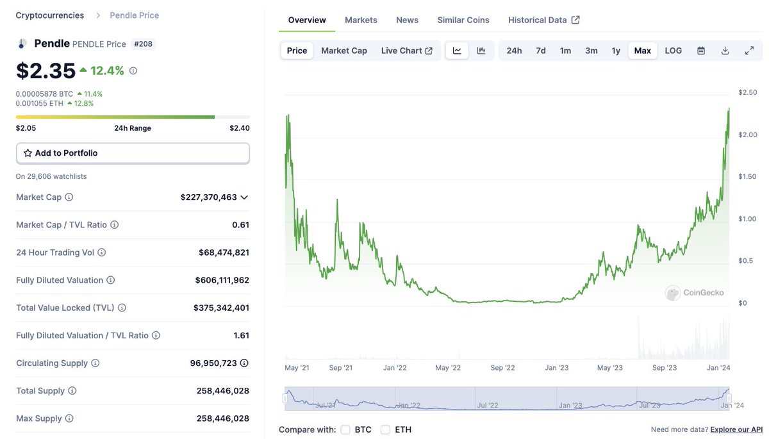Open info icon beside 96,950,723 value
This screenshot has width=769, height=439.
tap(244, 363)
